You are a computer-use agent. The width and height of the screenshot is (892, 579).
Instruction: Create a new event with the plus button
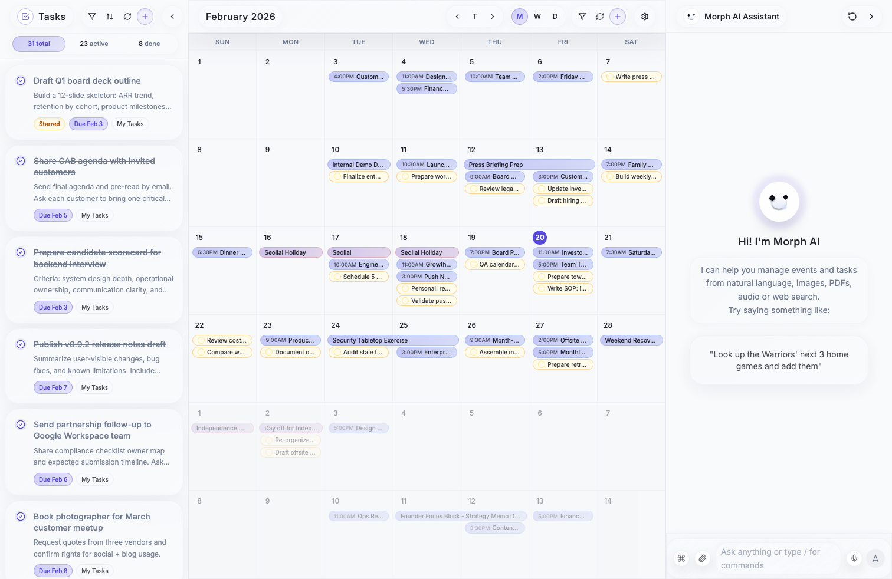618,17
